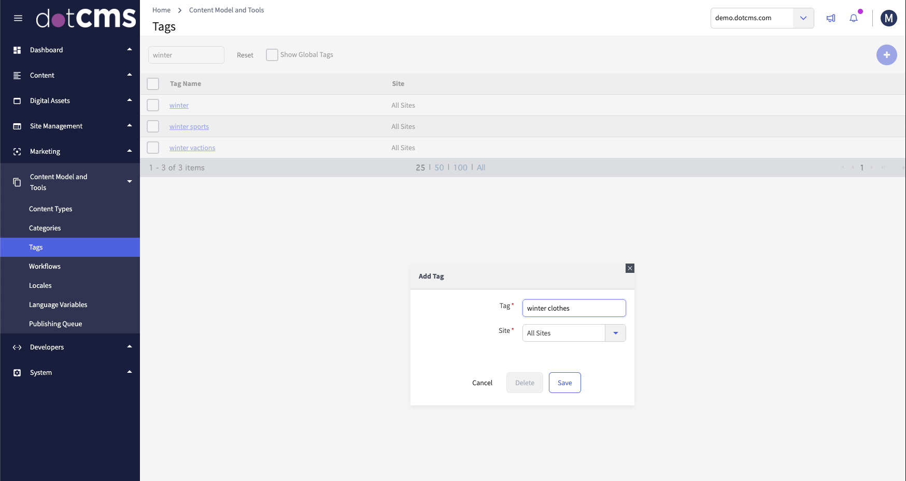Open the Site dropdown in Add Tag dialog

[615, 333]
